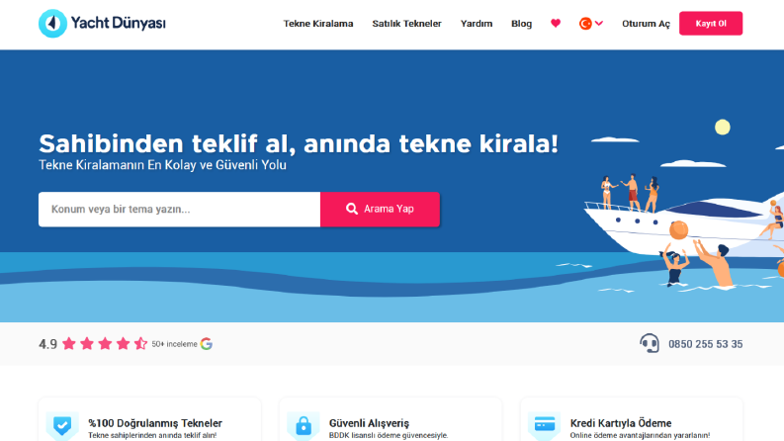Open favorites via the heart icon
784x441 pixels.
tap(556, 23)
